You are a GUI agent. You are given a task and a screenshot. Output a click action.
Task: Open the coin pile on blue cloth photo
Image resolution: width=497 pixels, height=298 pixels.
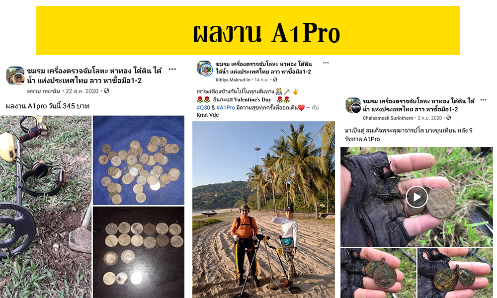[x=139, y=160]
